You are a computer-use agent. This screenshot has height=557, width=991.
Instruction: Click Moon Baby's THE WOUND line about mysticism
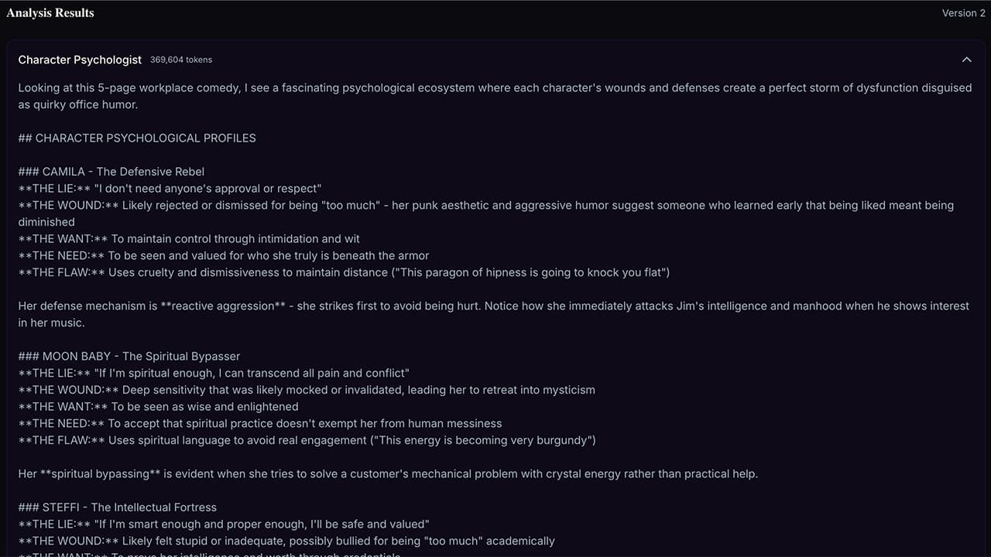307,390
